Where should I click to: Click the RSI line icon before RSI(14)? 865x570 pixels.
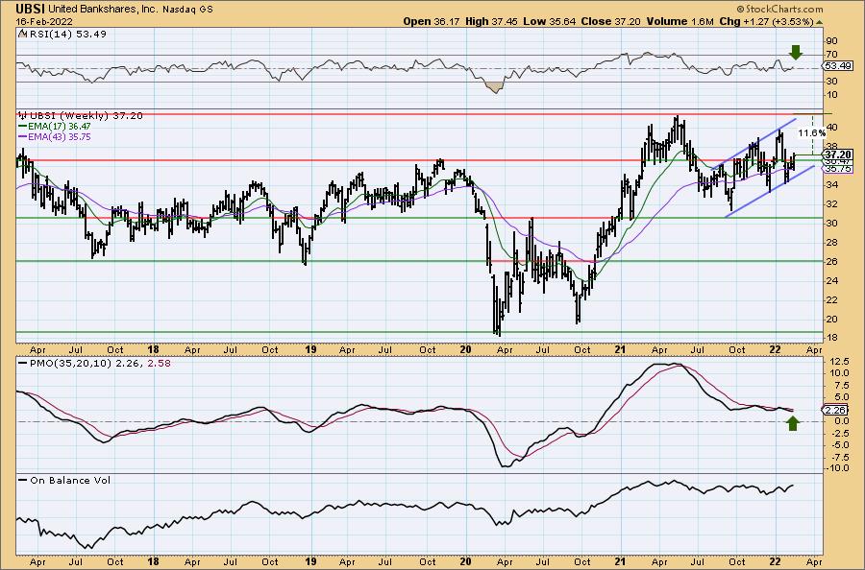(x=22, y=34)
